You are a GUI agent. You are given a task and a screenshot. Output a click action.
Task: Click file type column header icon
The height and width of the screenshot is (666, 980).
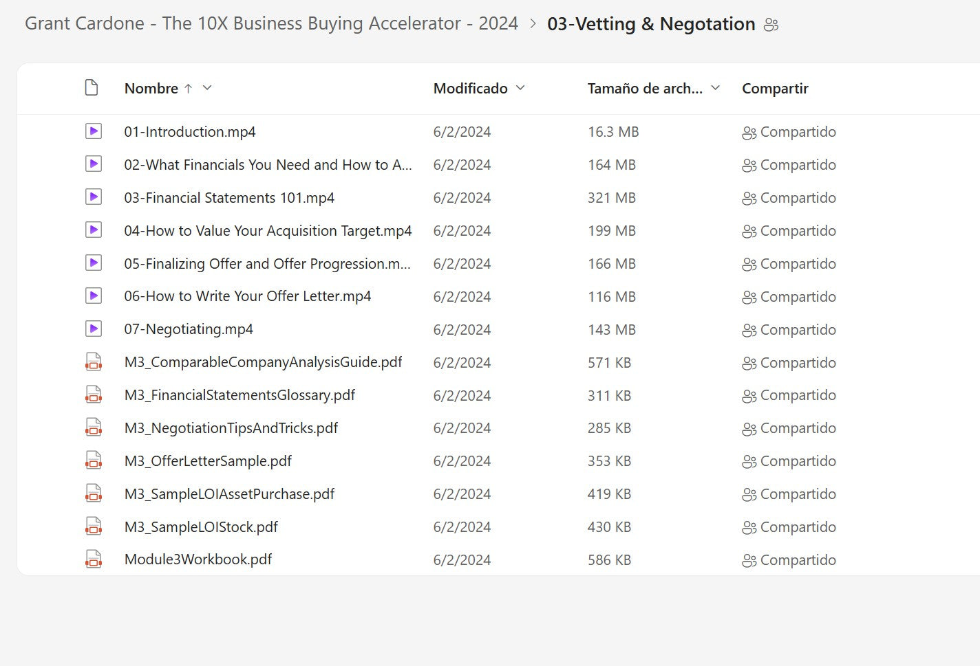point(92,88)
